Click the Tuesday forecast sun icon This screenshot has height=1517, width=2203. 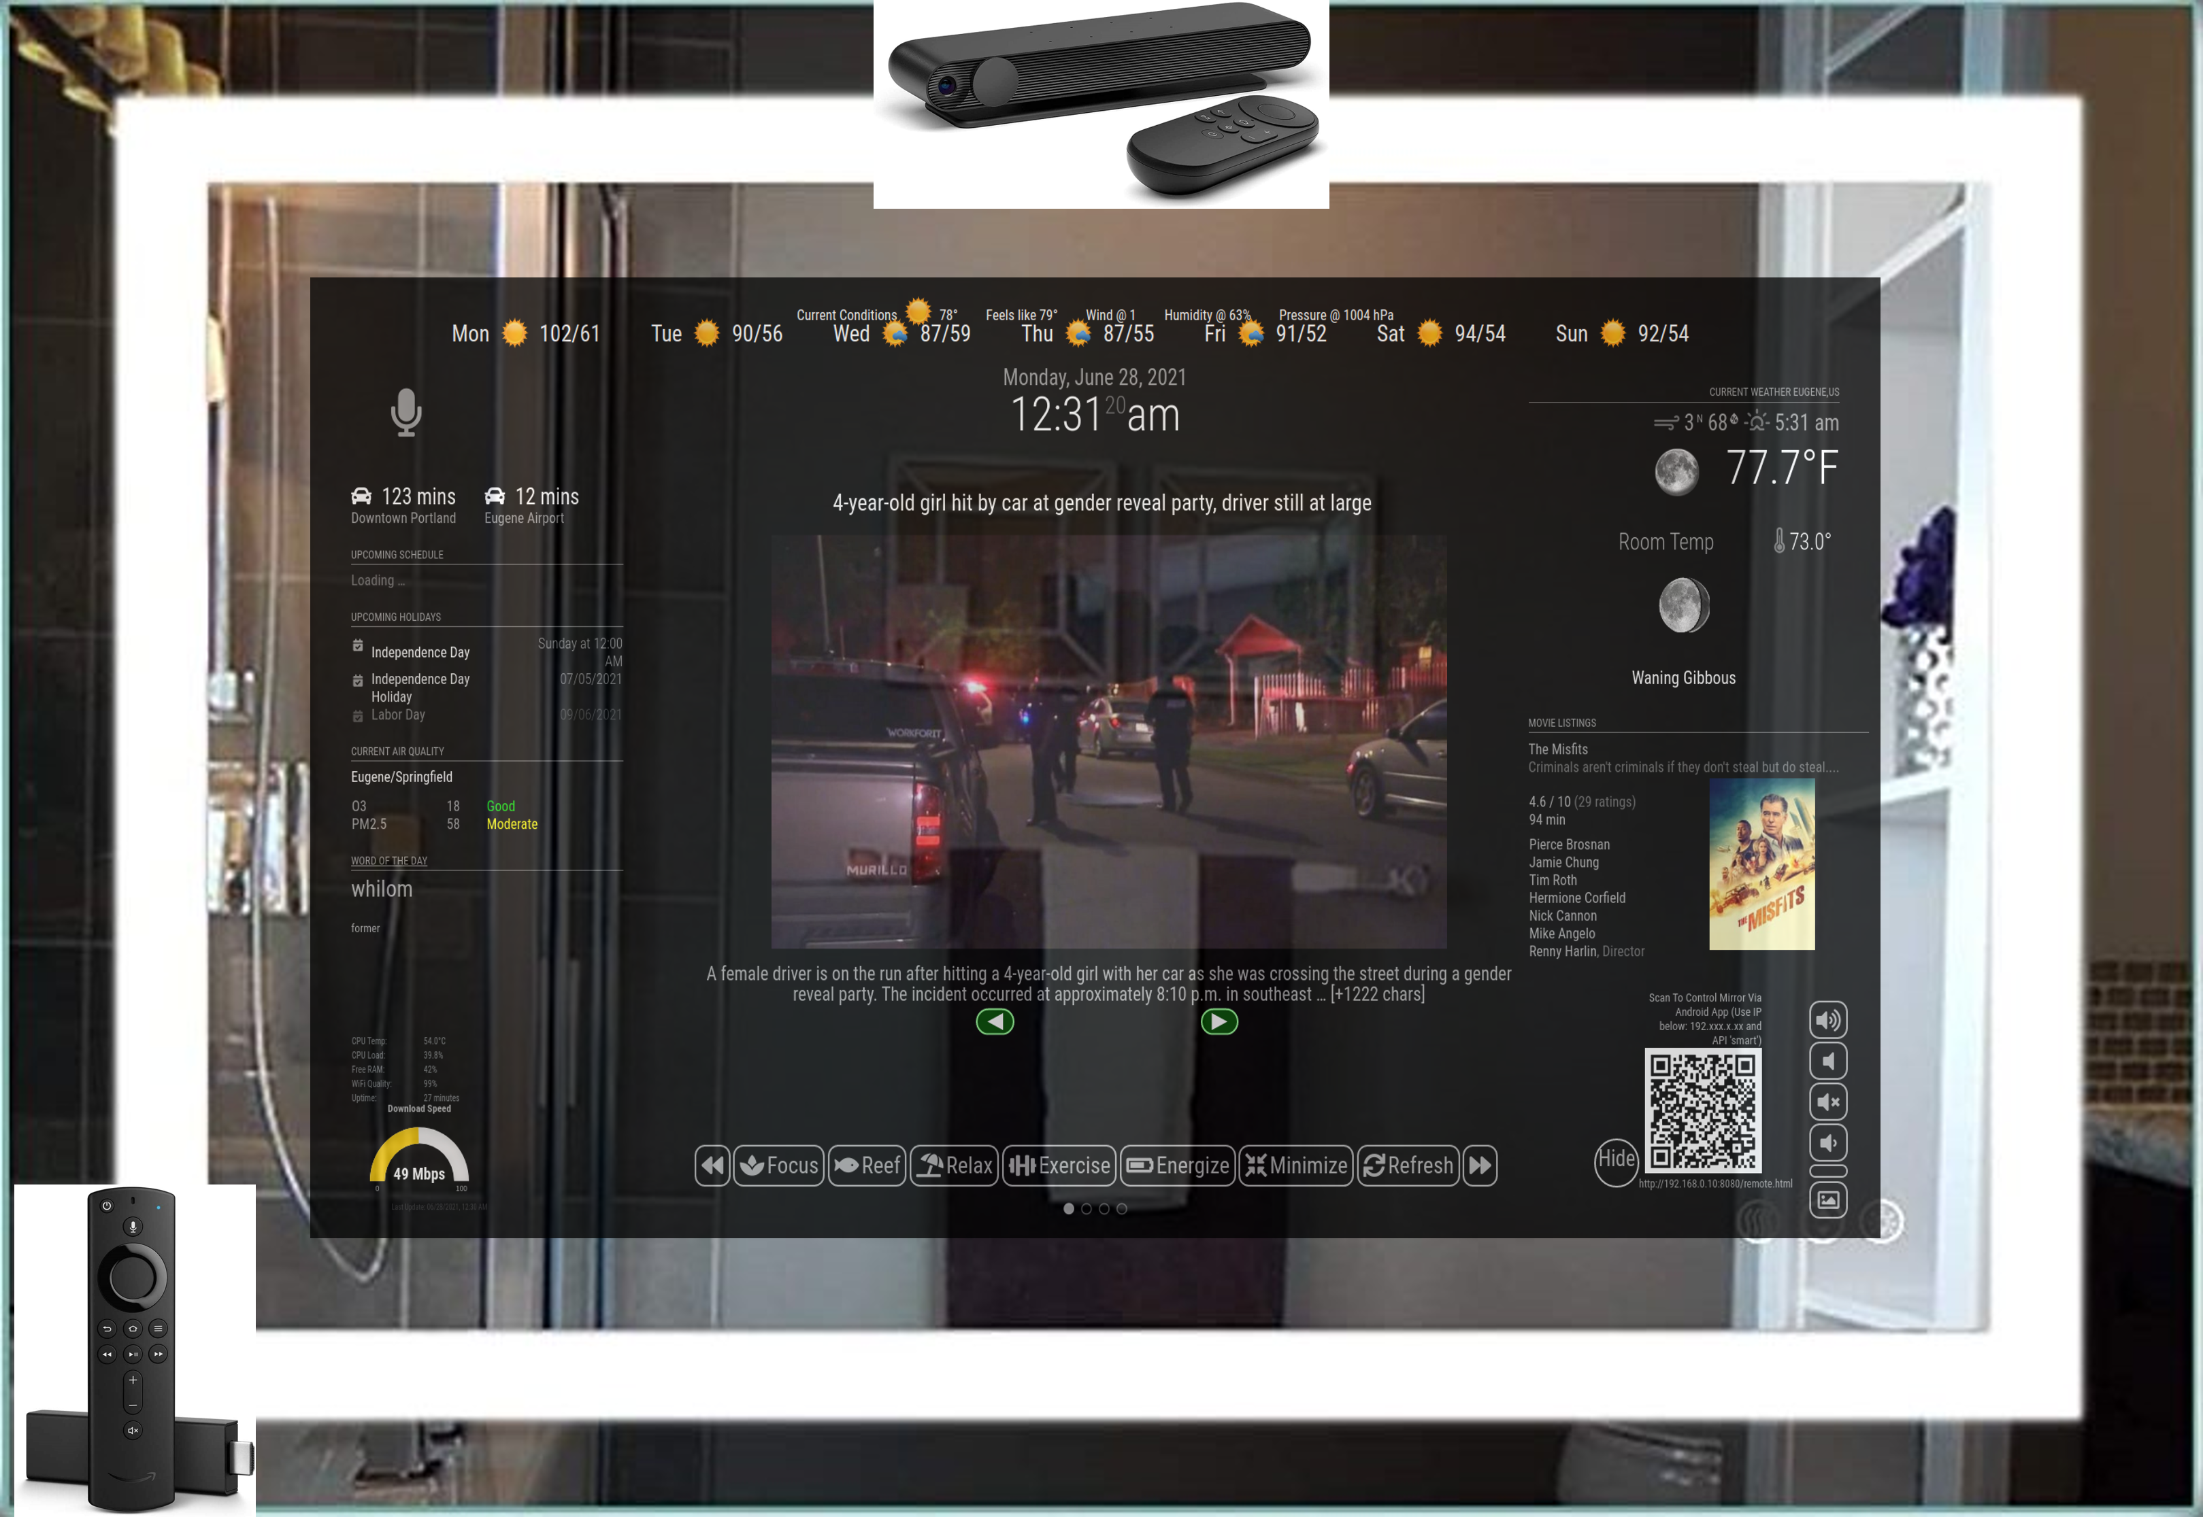tap(706, 333)
